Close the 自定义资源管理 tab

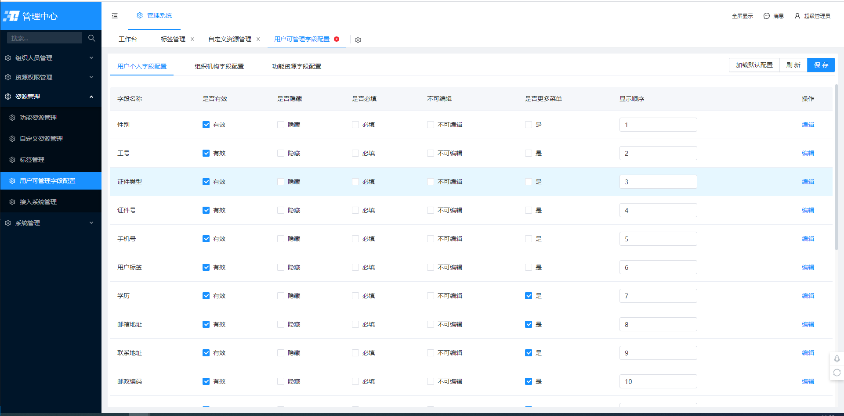(x=258, y=39)
